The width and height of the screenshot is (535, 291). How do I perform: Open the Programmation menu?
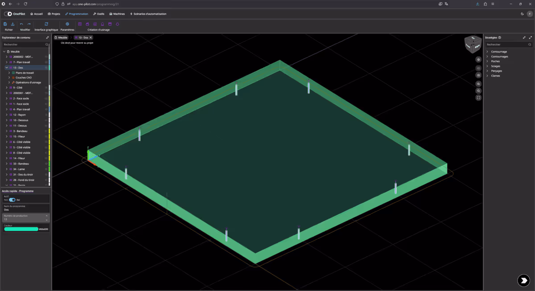pyautogui.click(x=77, y=14)
